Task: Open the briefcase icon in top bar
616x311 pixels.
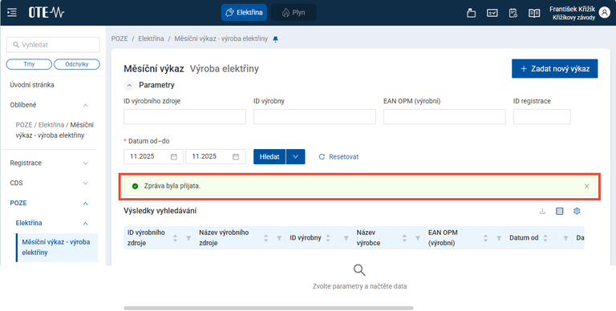Action: point(471,13)
